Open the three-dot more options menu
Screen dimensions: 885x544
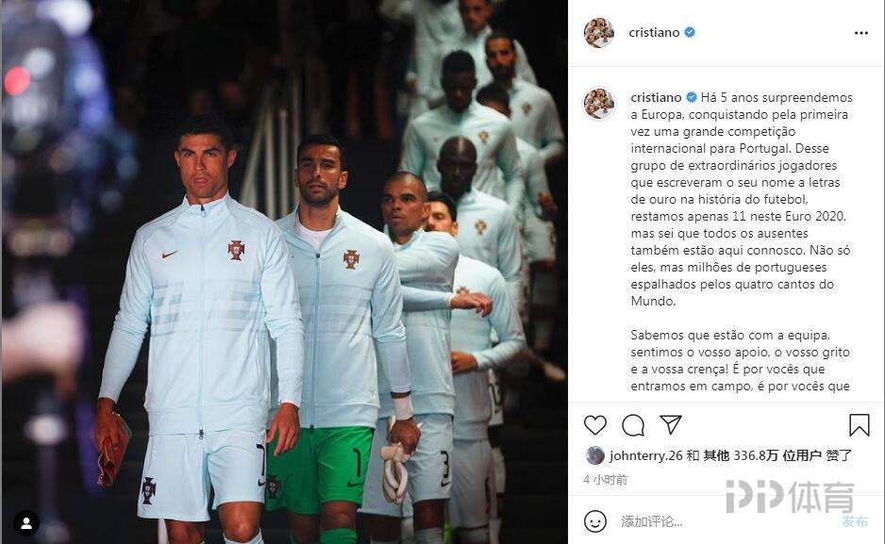click(x=860, y=33)
